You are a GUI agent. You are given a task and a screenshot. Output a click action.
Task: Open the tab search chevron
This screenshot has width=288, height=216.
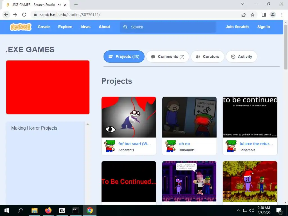point(243,4)
